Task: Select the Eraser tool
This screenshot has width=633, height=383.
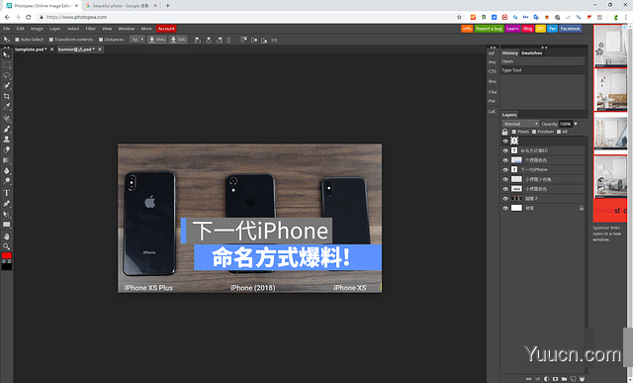Action: point(7,149)
